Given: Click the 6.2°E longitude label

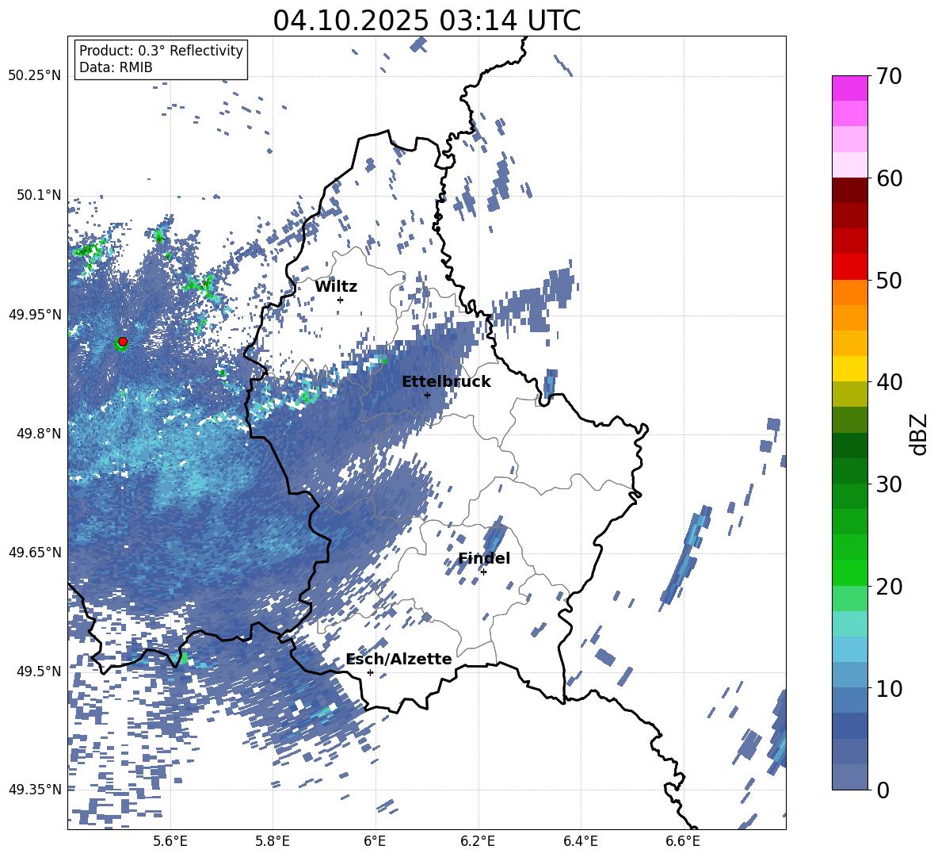Looking at the screenshot, I should (x=478, y=841).
